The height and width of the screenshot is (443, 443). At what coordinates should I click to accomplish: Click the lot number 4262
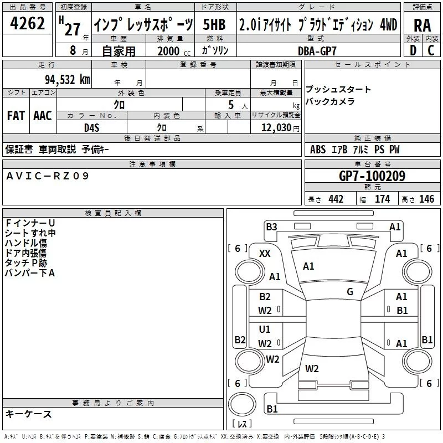pos(28,24)
